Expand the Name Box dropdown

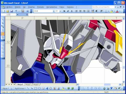coord(18,15)
